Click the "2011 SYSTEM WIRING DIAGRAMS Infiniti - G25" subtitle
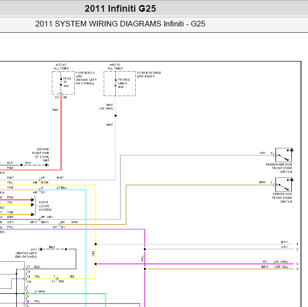 [120, 24]
